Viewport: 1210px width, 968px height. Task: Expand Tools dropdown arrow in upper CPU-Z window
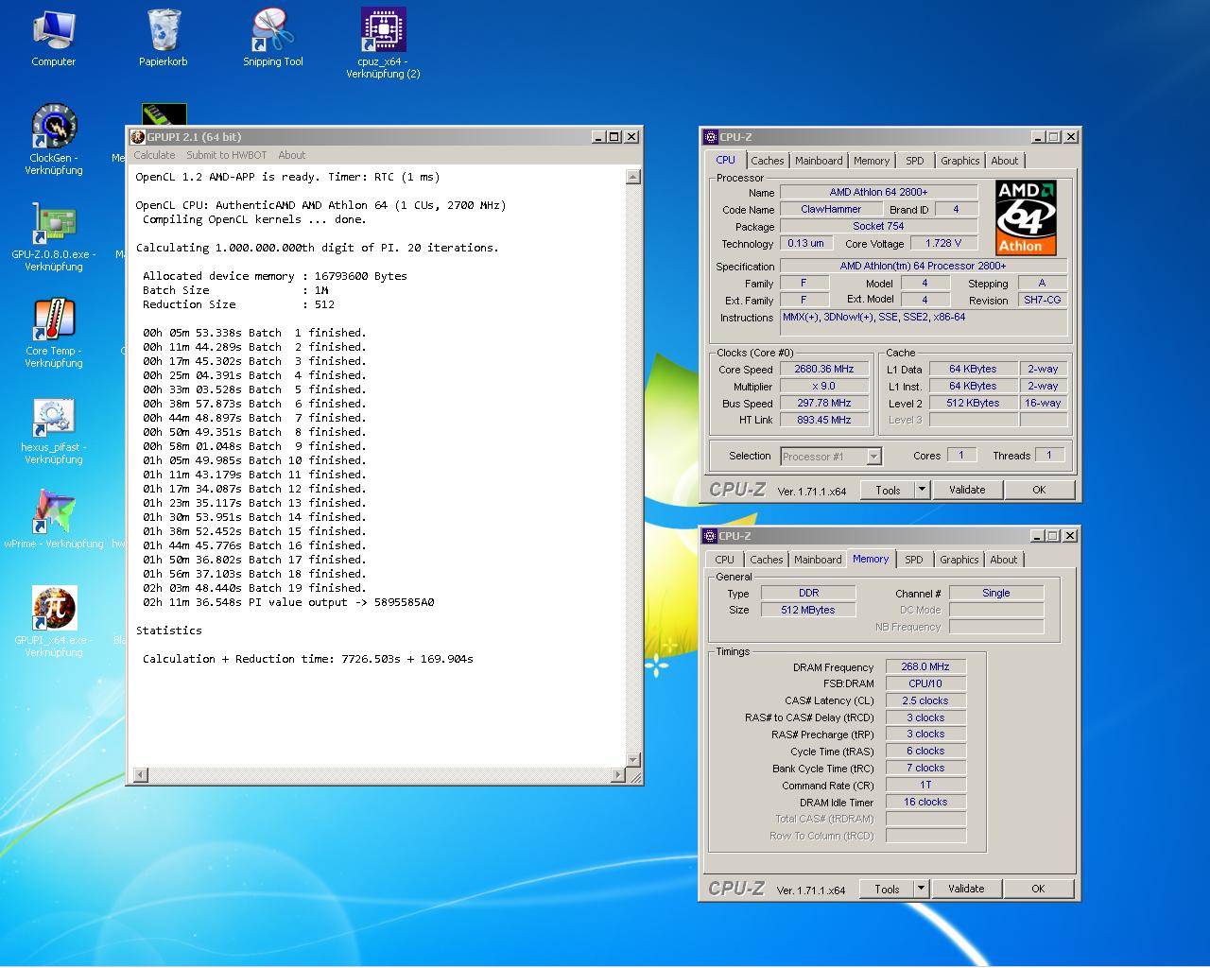pyautogui.click(x=922, y=490)
